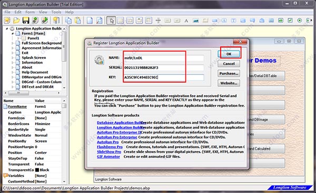The width and height of the screenshot is (316, 193).
Task: Open the Form menu
Action: pos(30,12)
